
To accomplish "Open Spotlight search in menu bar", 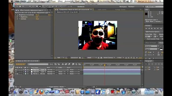I will (x=160, y=1).
